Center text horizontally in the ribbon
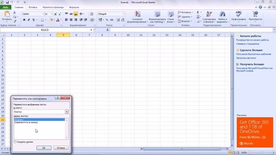This screenshot has height=155, width=276. click(x=71, y=20)
